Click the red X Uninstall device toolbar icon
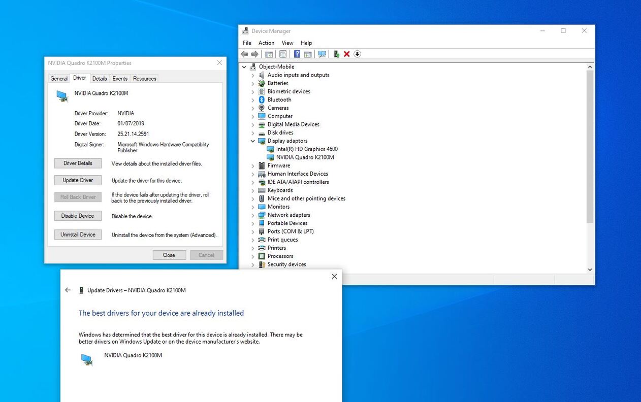The image size is (641, 402). point(347,54)
